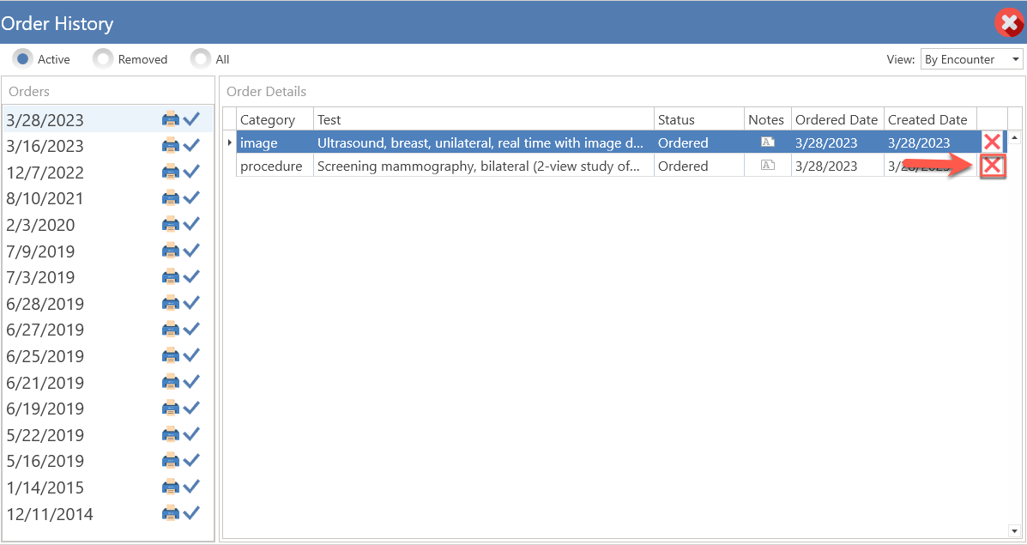Select the All radio button
This screenshot has height=545, width=1027.
[201, 59]
